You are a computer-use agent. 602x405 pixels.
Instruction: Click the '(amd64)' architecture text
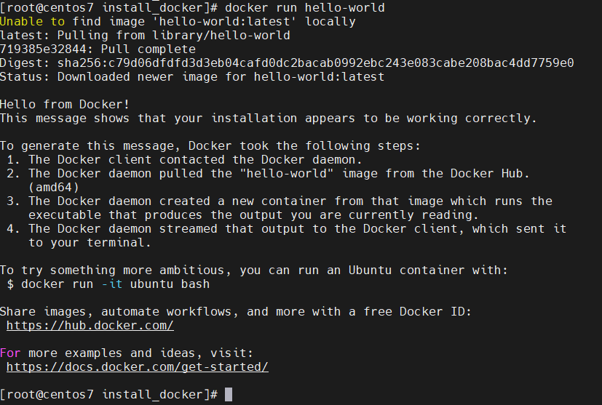pyautogui.click(x=54, y=187)
